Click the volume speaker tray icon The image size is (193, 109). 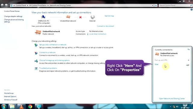click(x=177, y=107)
